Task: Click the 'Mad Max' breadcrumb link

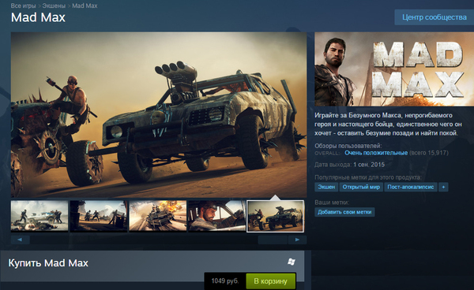Action: coord(85,6)
